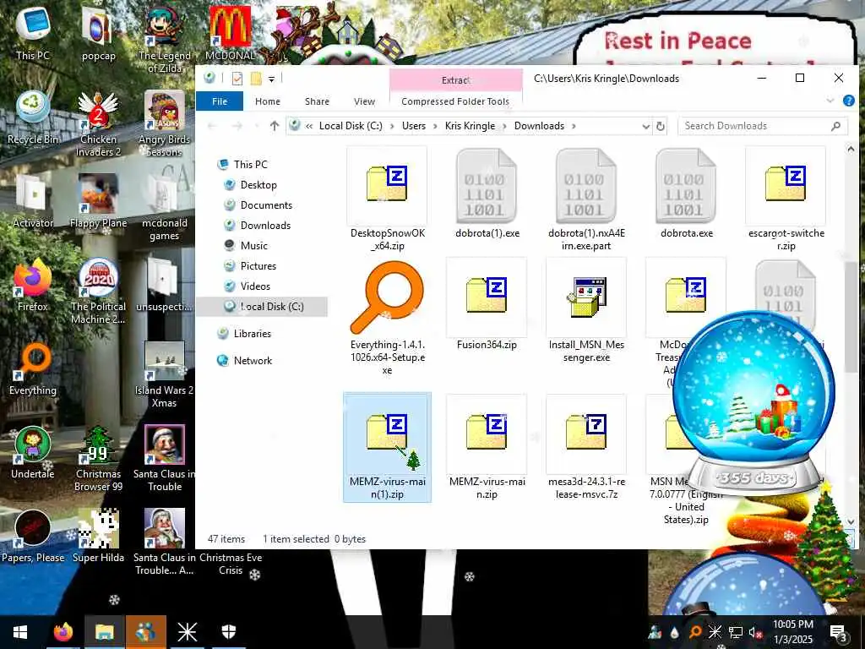Expand chevron after Downloads in address path

click(574, 126)
